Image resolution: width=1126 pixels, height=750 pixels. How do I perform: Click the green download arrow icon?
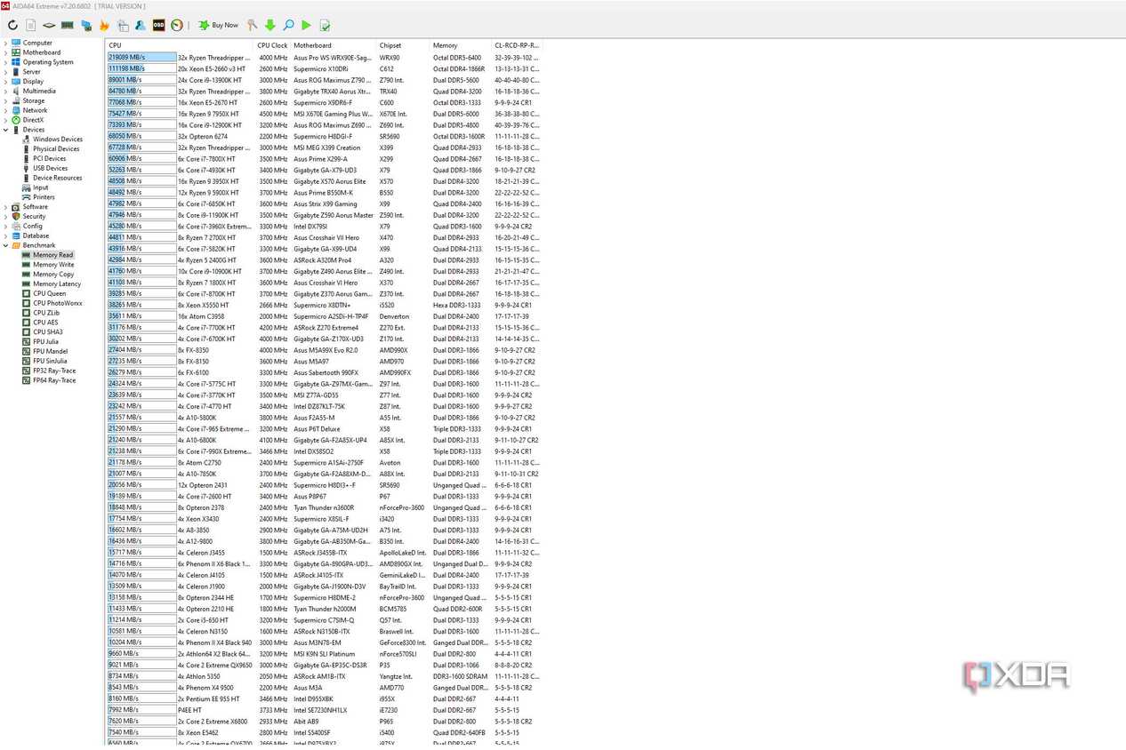[x=270, y=25]
